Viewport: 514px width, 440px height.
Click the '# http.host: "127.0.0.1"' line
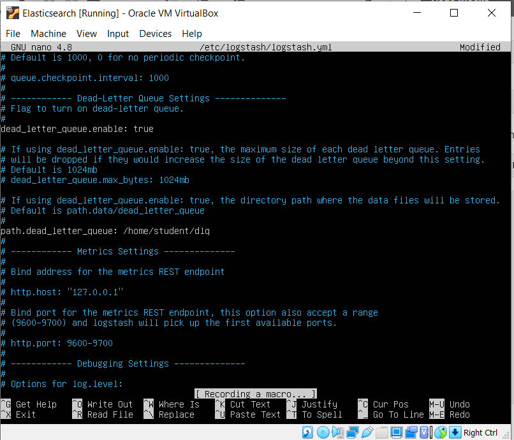click(x=62, y=292)
